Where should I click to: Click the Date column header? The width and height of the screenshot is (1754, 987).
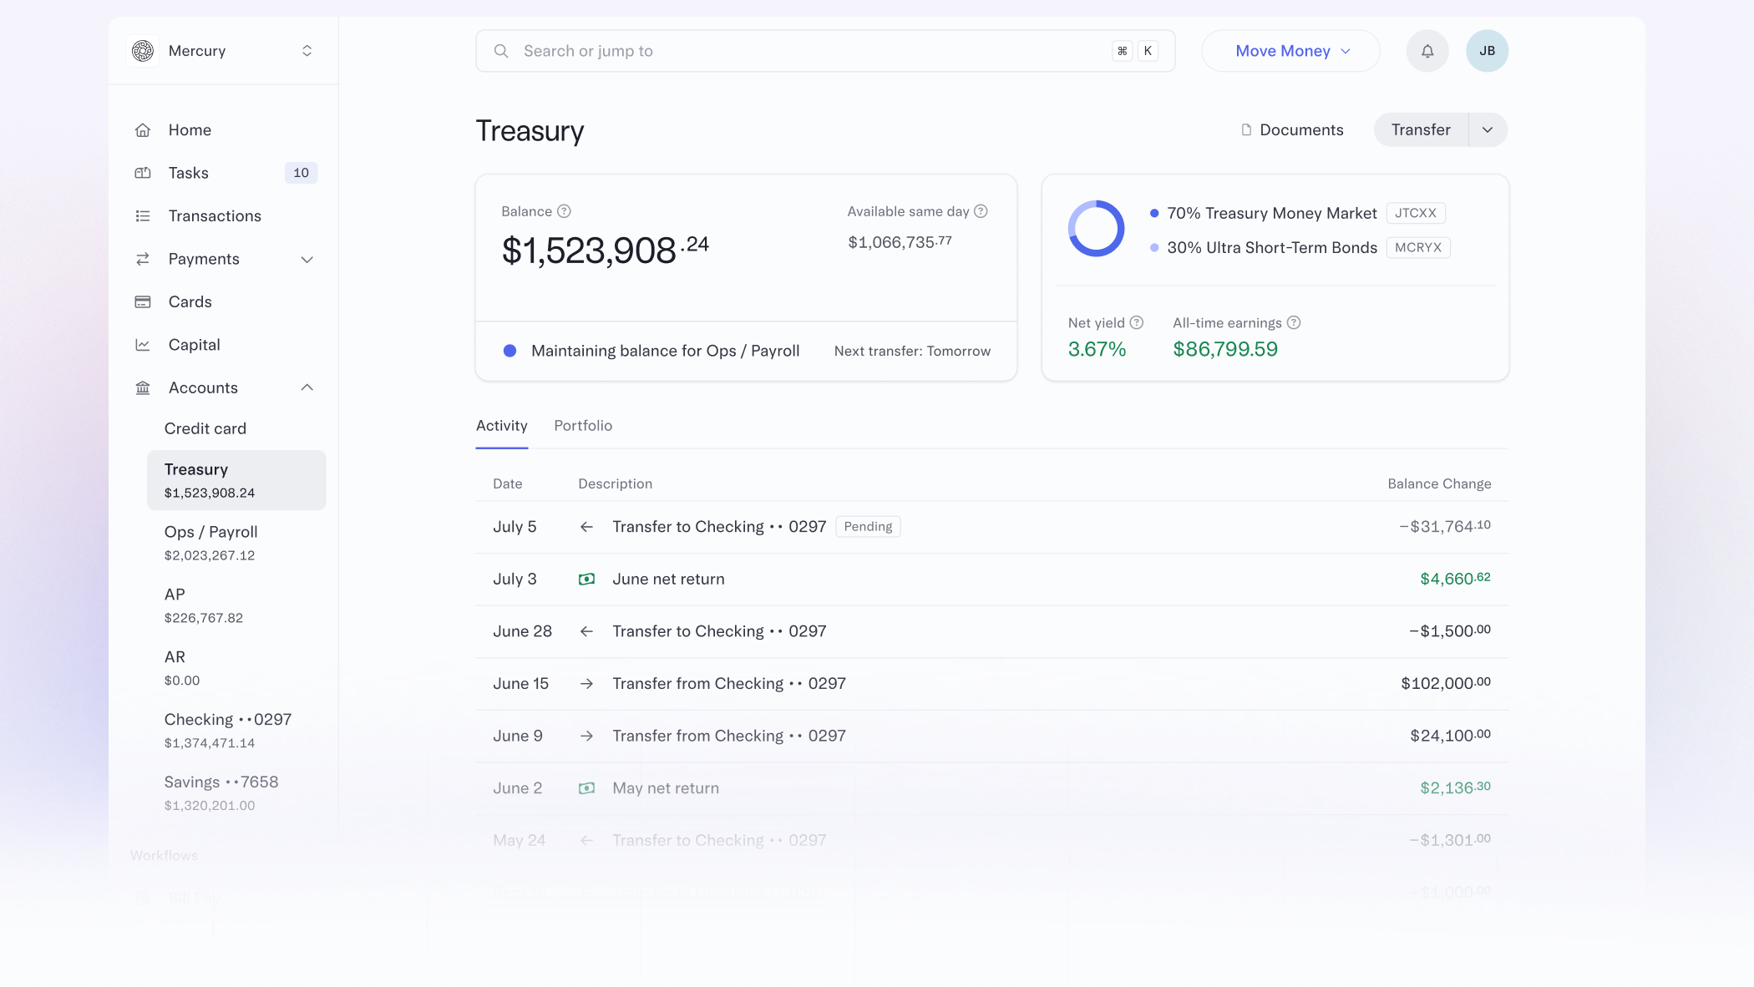(507, 483)
